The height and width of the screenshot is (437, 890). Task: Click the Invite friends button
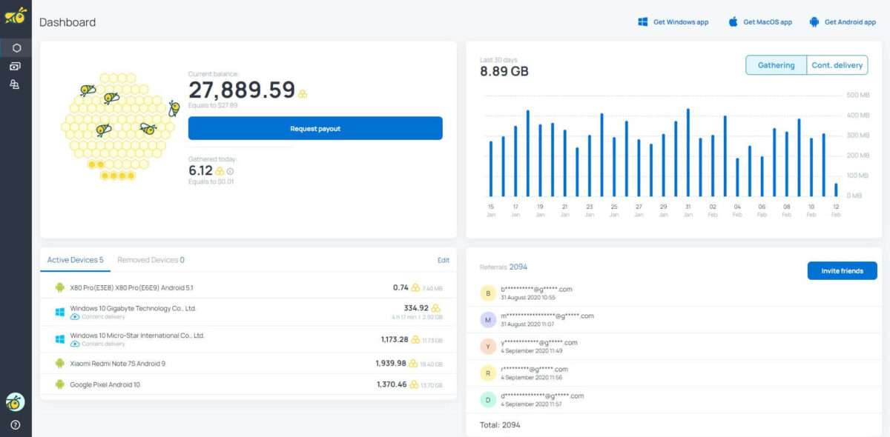point(842,271)
